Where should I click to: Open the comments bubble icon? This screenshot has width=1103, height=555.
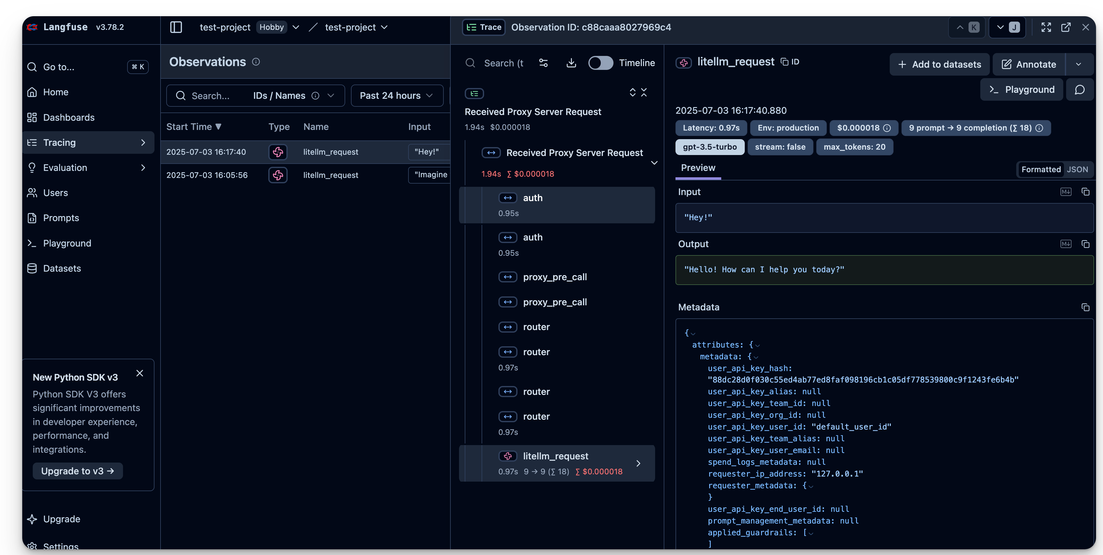click(x=1079, y=90)
